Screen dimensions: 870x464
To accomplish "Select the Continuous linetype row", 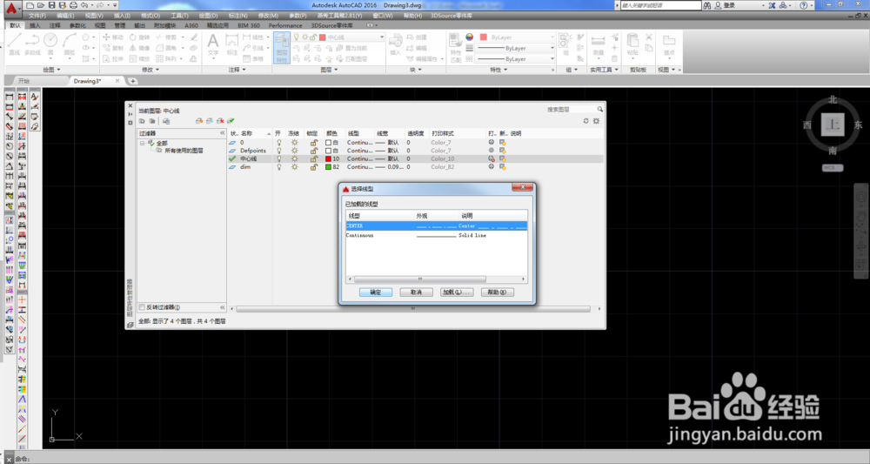I will coord(436,235).
